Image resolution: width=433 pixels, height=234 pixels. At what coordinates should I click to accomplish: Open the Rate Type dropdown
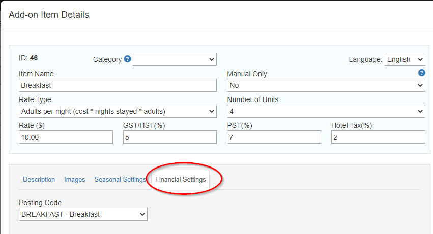[118, 111]
